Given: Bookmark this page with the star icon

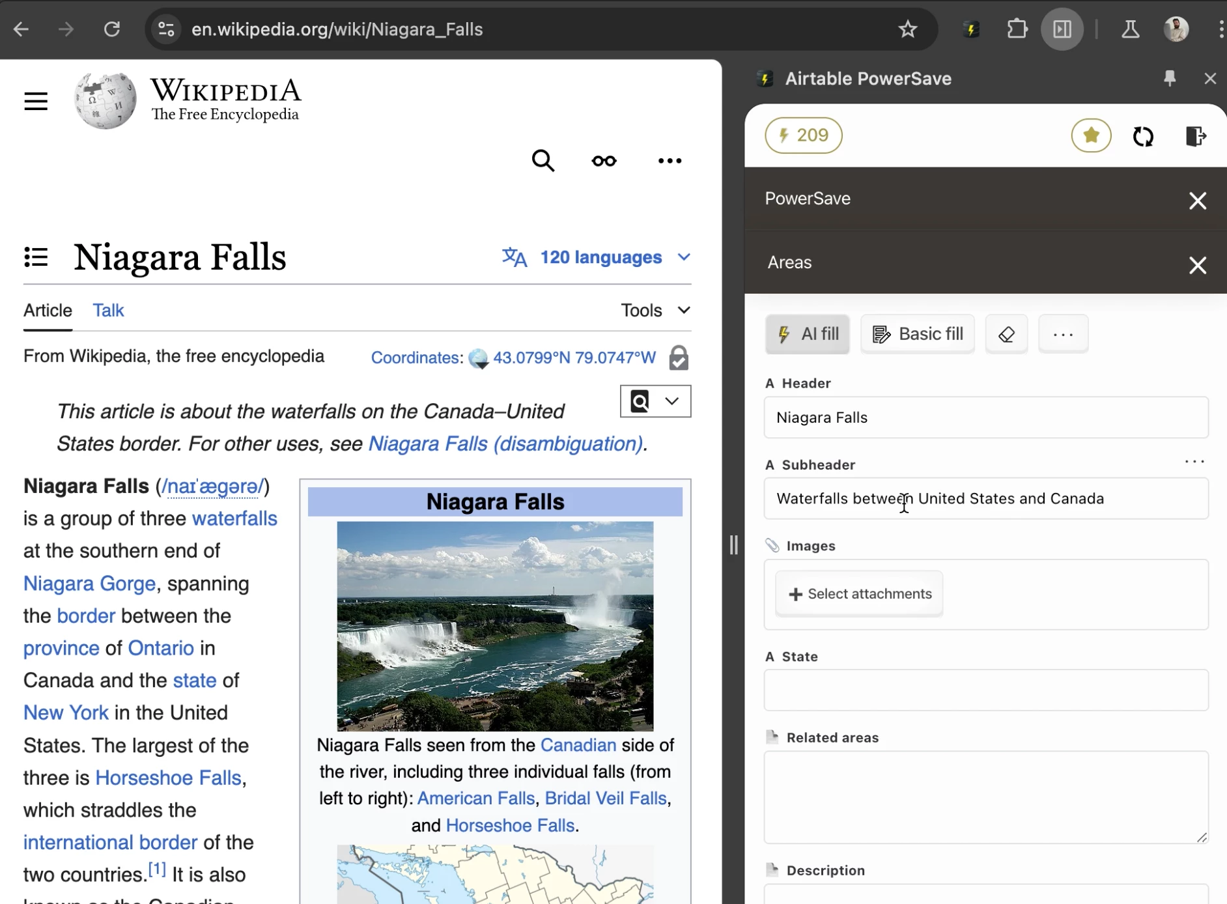Looking at the screenshot, I should point(907,29).
